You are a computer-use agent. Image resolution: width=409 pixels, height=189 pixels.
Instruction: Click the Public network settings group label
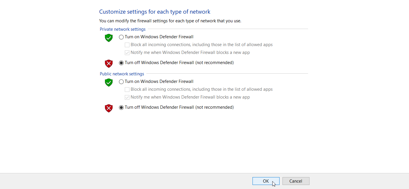click(122, 74)
